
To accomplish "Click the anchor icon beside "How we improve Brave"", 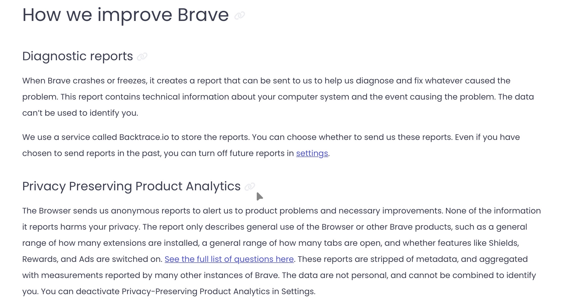I will point(240,16).
